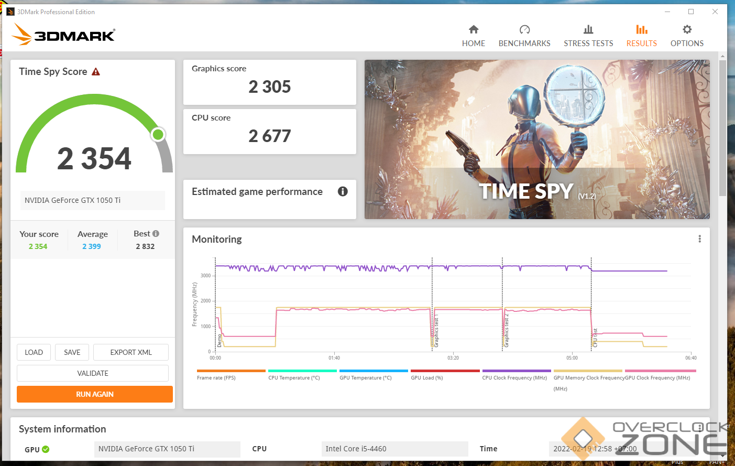Viewport: 735px width, 466px height.
Task: Open the Monitoring three-dot options menu
Action: (x=699, y=239)
